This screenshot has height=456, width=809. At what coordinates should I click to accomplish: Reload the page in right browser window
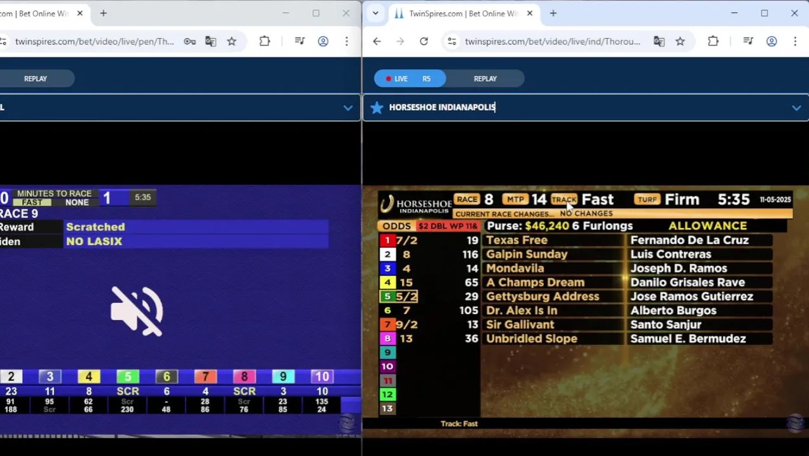423,41
